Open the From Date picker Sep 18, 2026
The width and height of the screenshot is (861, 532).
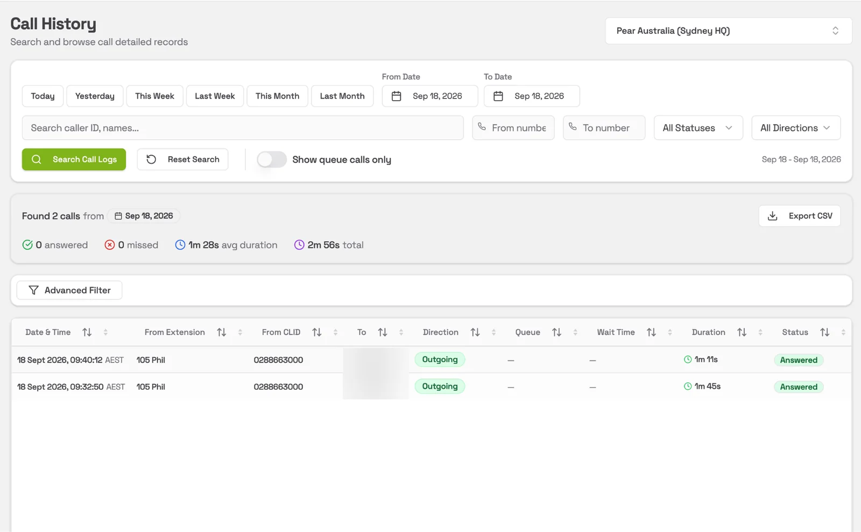(430, 96)
